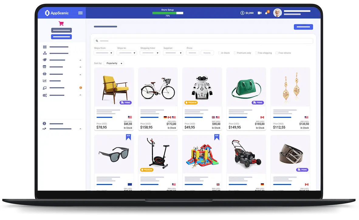This screenshot has width=359, height=220.
Task: Click the pink shopping cart icon
Action: click(61, 23)
